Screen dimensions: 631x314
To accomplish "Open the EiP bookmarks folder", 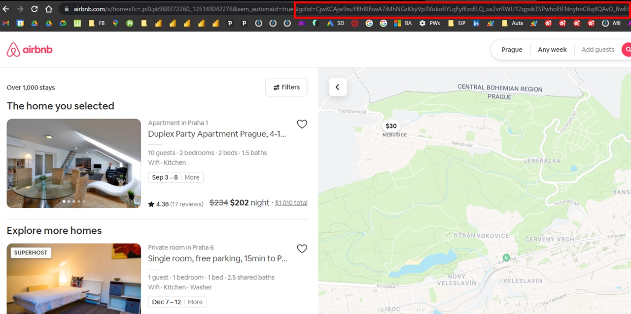I will (456, 23).
